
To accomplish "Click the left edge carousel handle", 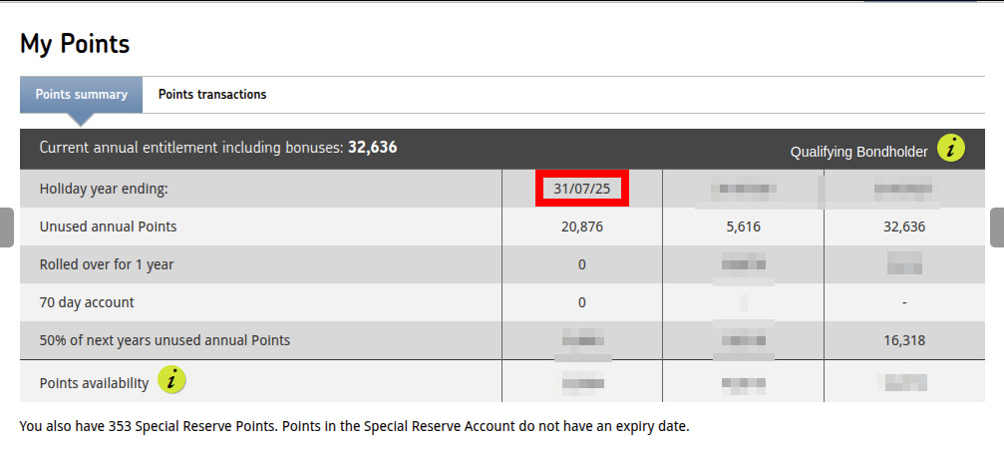I will (6, 227).
